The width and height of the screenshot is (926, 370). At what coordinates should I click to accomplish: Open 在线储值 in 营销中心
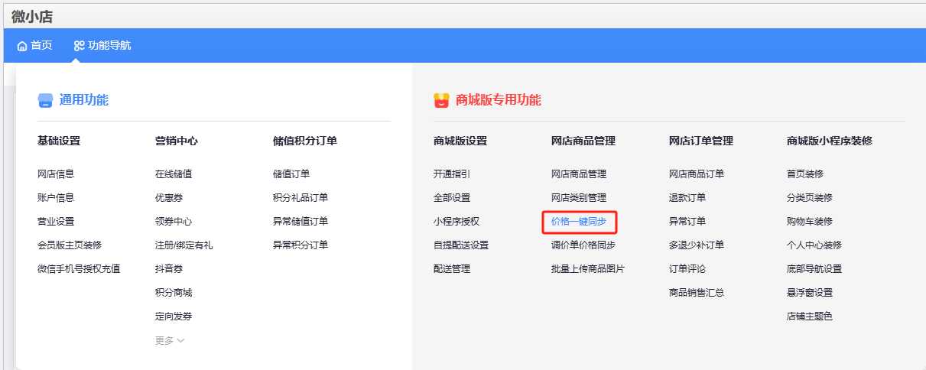click(174, 174)
